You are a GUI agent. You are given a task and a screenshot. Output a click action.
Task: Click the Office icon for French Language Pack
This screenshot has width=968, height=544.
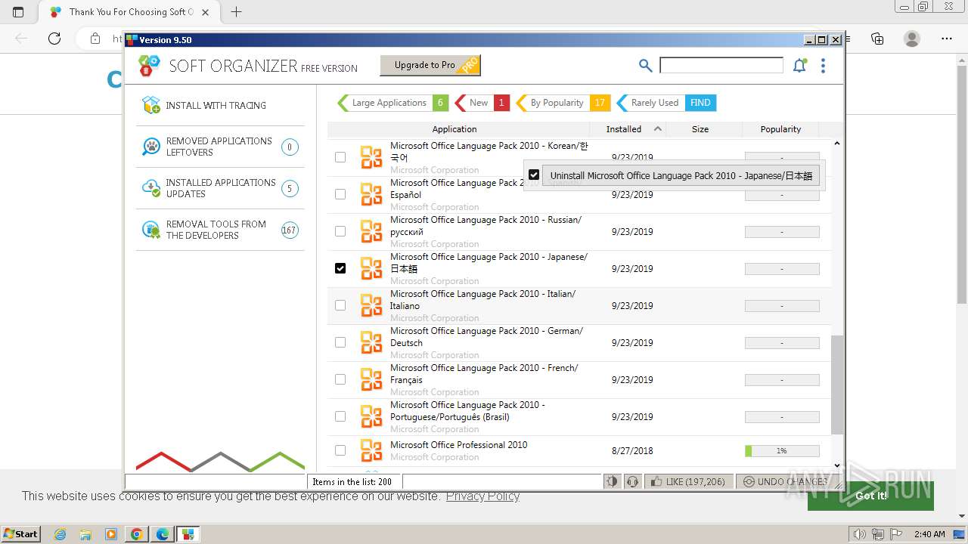click(371, 379)
